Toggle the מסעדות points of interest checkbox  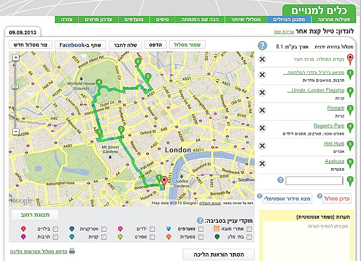tap(201, 237)
